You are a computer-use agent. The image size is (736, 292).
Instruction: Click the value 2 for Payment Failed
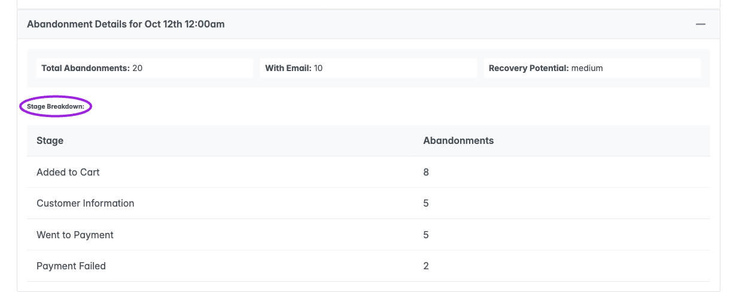(426, 266)
